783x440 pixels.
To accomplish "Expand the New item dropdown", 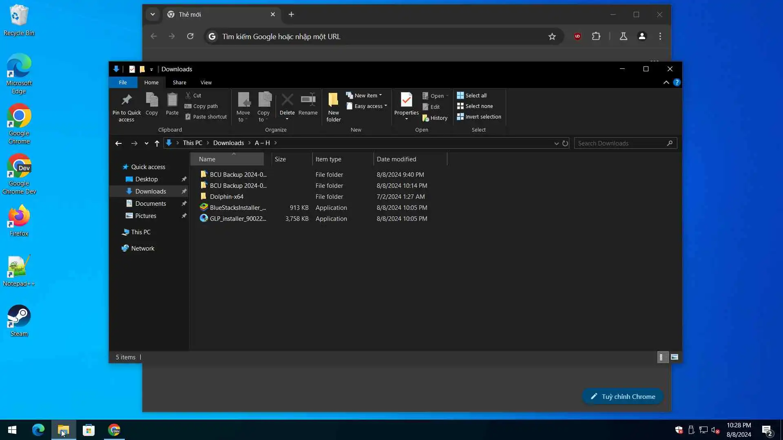I will [x=365, y=95].
